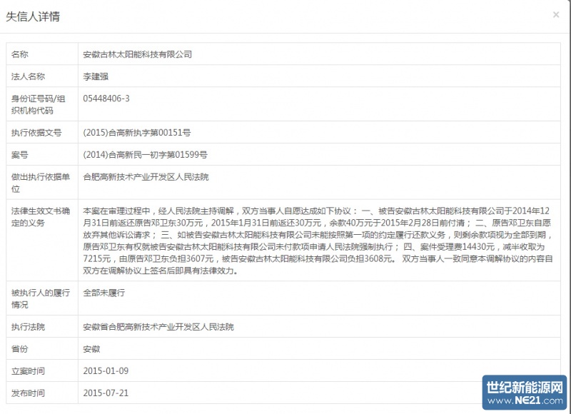Click the 失信人详情 dialog title

click(33, 16)
